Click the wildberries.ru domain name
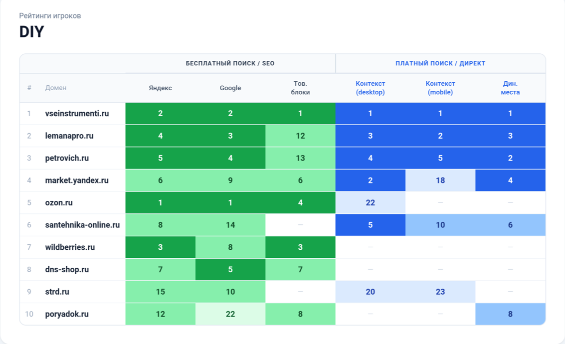Image resolution: width=565 pixels, height=344 pixels. 70,247
